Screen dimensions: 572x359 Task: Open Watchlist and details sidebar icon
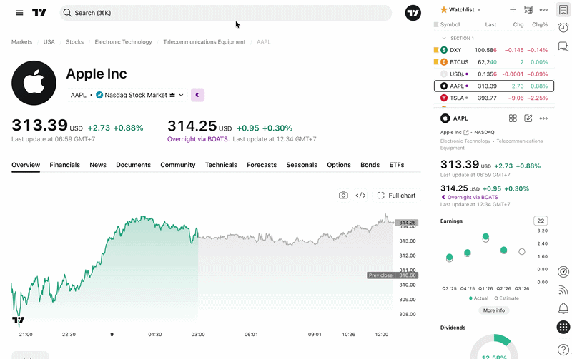[563, 10]
